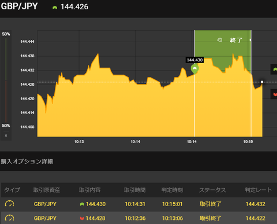Click the 144.426 current rate at top
Viewport: 277px width, 224px height.
pyautogui.click(x=74, y=7)
